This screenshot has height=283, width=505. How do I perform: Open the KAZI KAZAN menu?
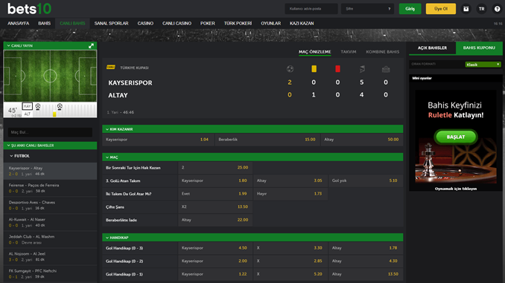302,24
